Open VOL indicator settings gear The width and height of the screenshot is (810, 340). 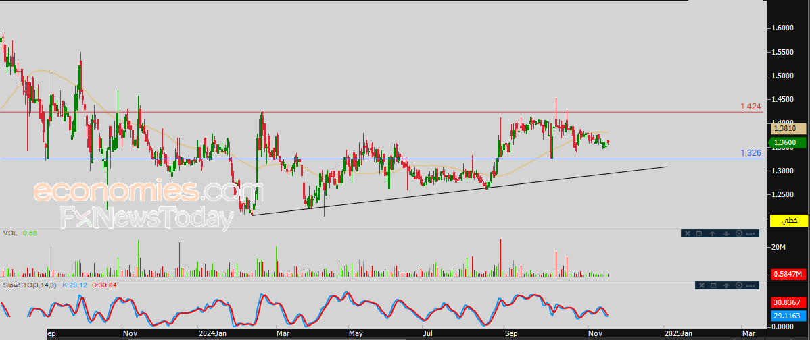pos(739,233)
